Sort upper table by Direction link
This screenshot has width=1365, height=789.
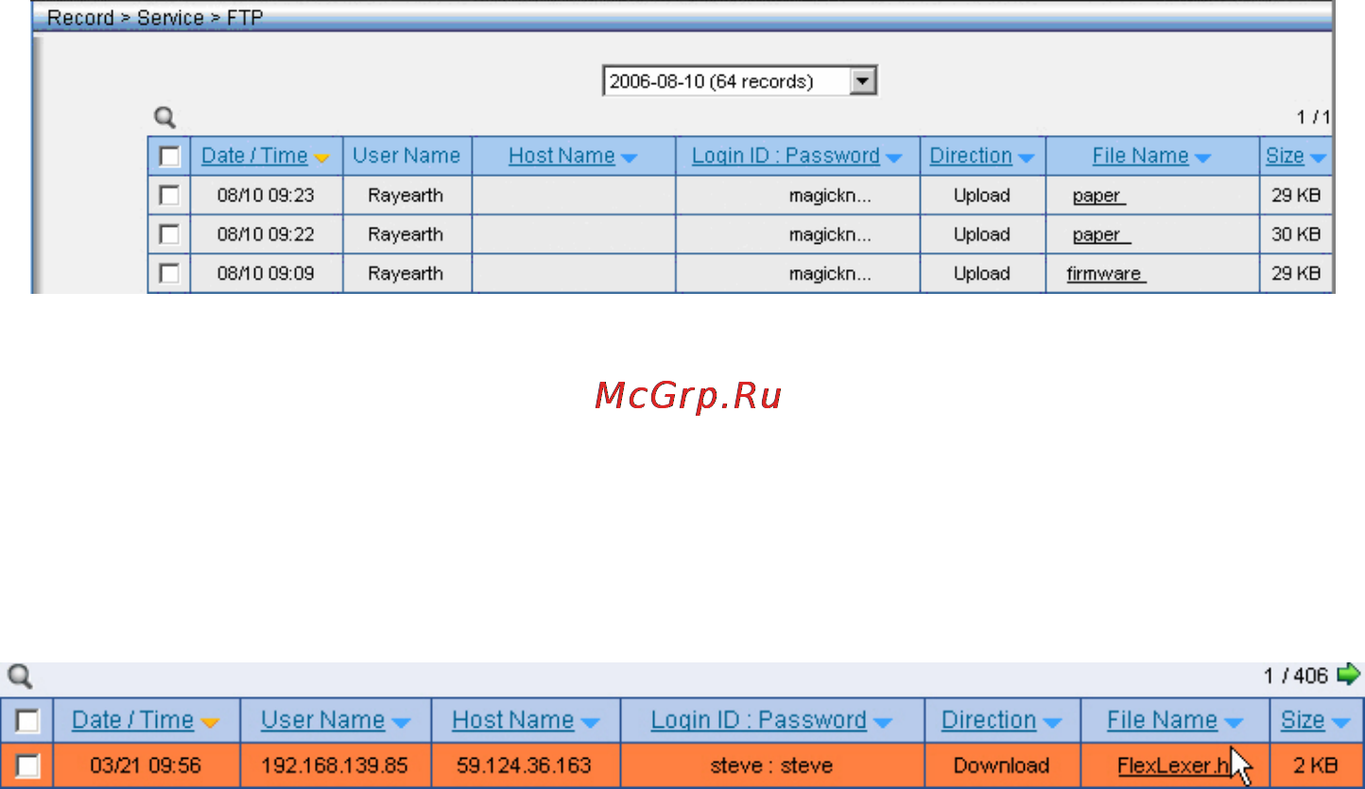971,156
